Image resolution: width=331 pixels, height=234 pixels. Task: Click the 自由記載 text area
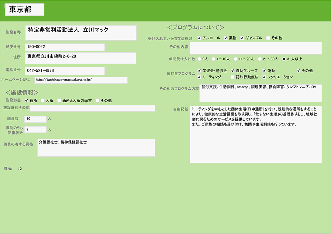(256, 135)
